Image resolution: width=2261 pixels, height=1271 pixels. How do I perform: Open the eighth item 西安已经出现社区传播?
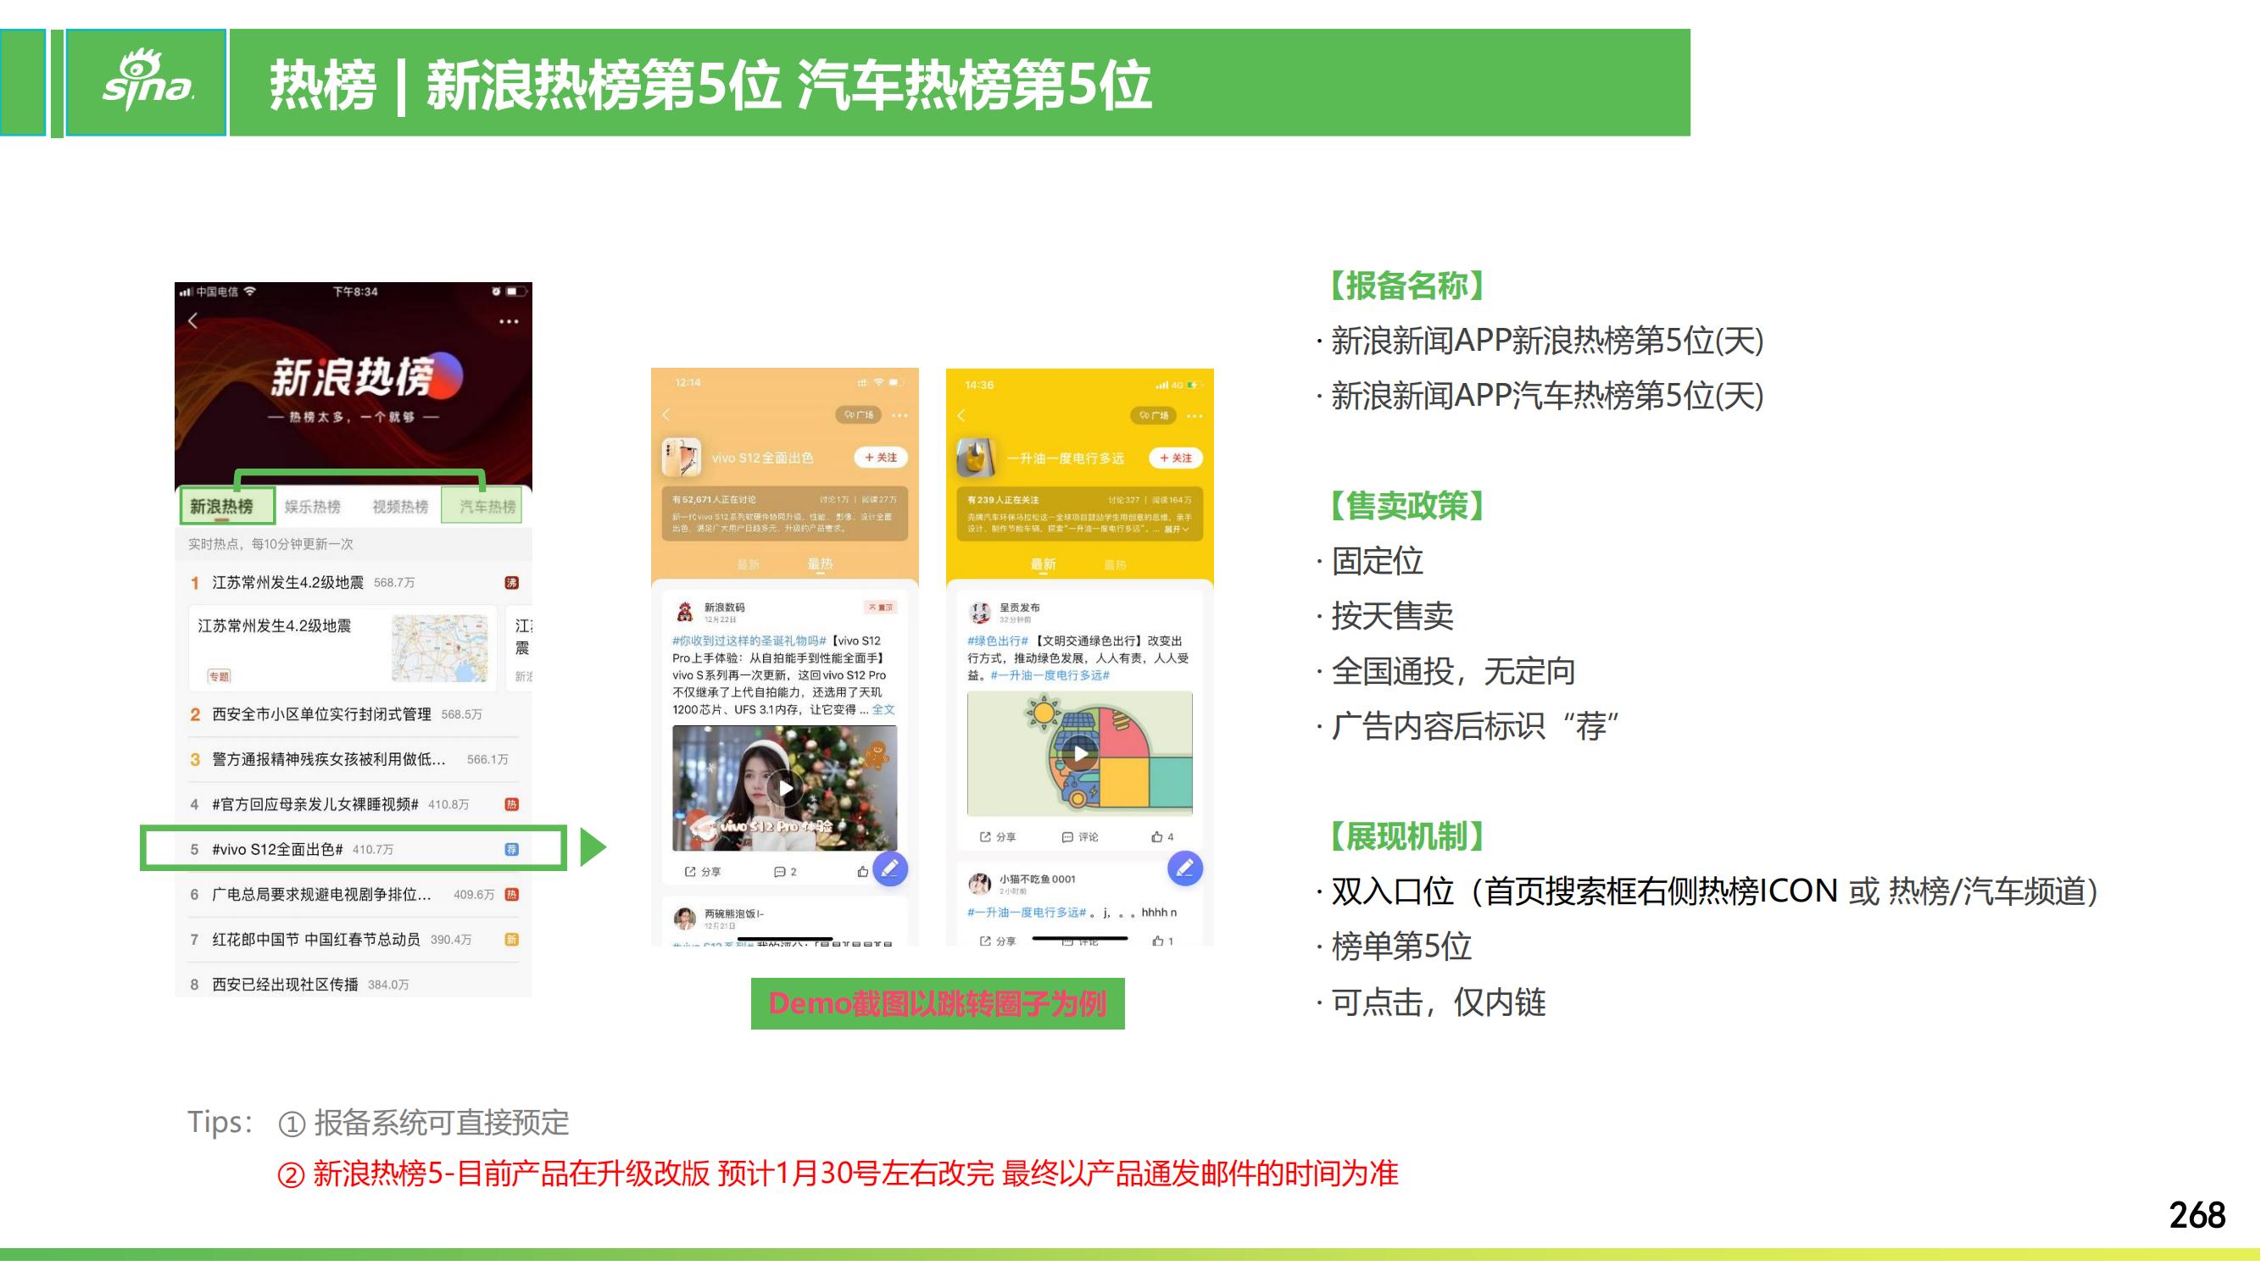click(285, 984)
